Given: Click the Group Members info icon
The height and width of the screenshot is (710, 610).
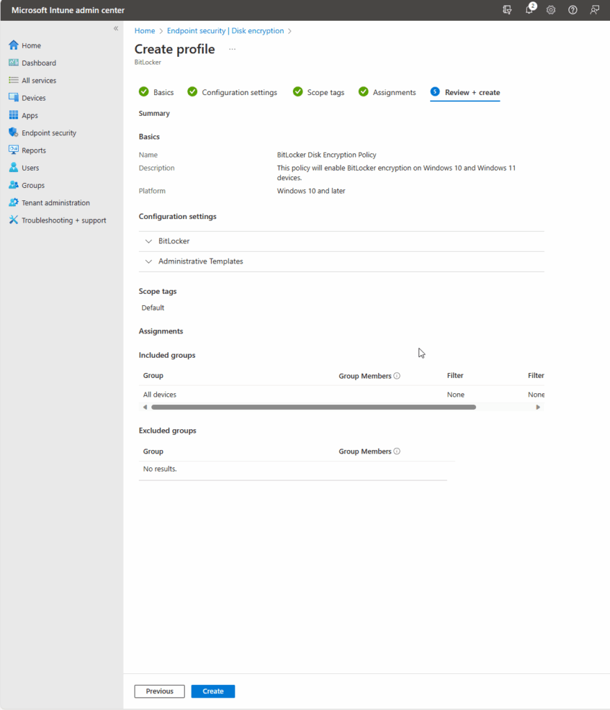Looking at the screenshot, I should [396, 375].
